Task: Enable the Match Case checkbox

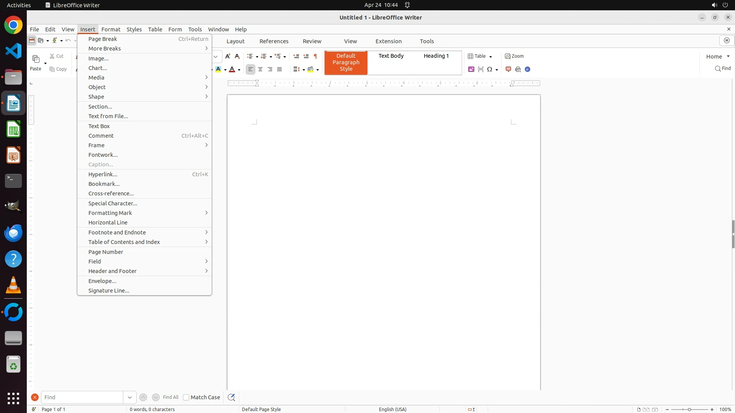Action: point(186,397)
